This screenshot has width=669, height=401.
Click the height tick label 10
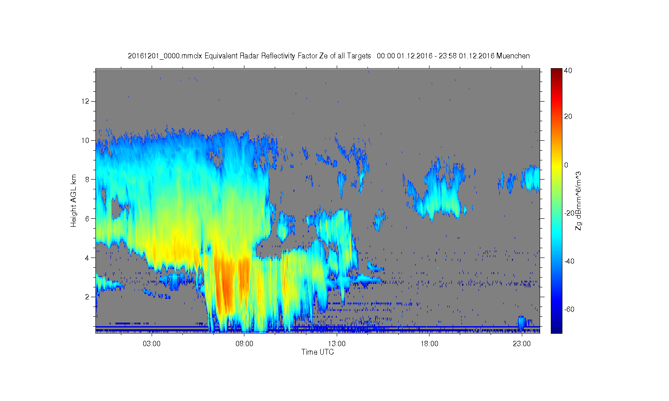point(86,140)
